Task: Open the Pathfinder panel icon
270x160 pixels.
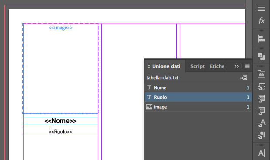Action: click(261, 56)
